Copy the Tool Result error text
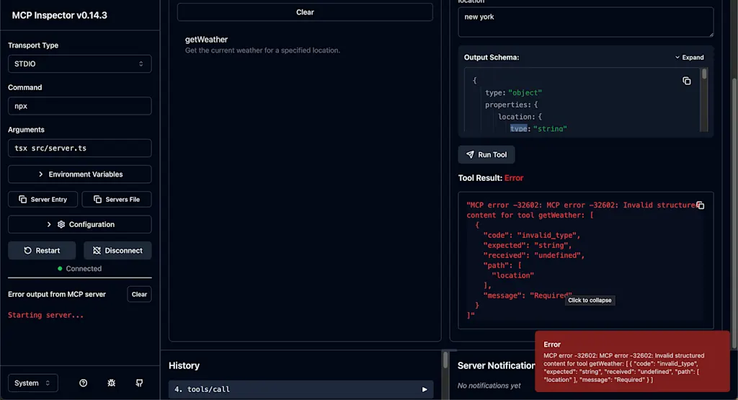This screenshot has width=738, height=400. click(701, 205)
